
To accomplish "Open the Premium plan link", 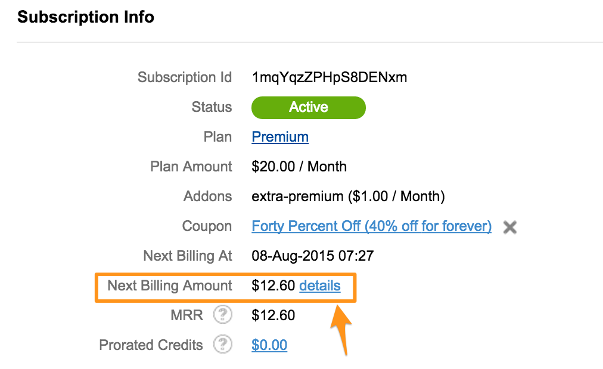I will coord(280,137).
